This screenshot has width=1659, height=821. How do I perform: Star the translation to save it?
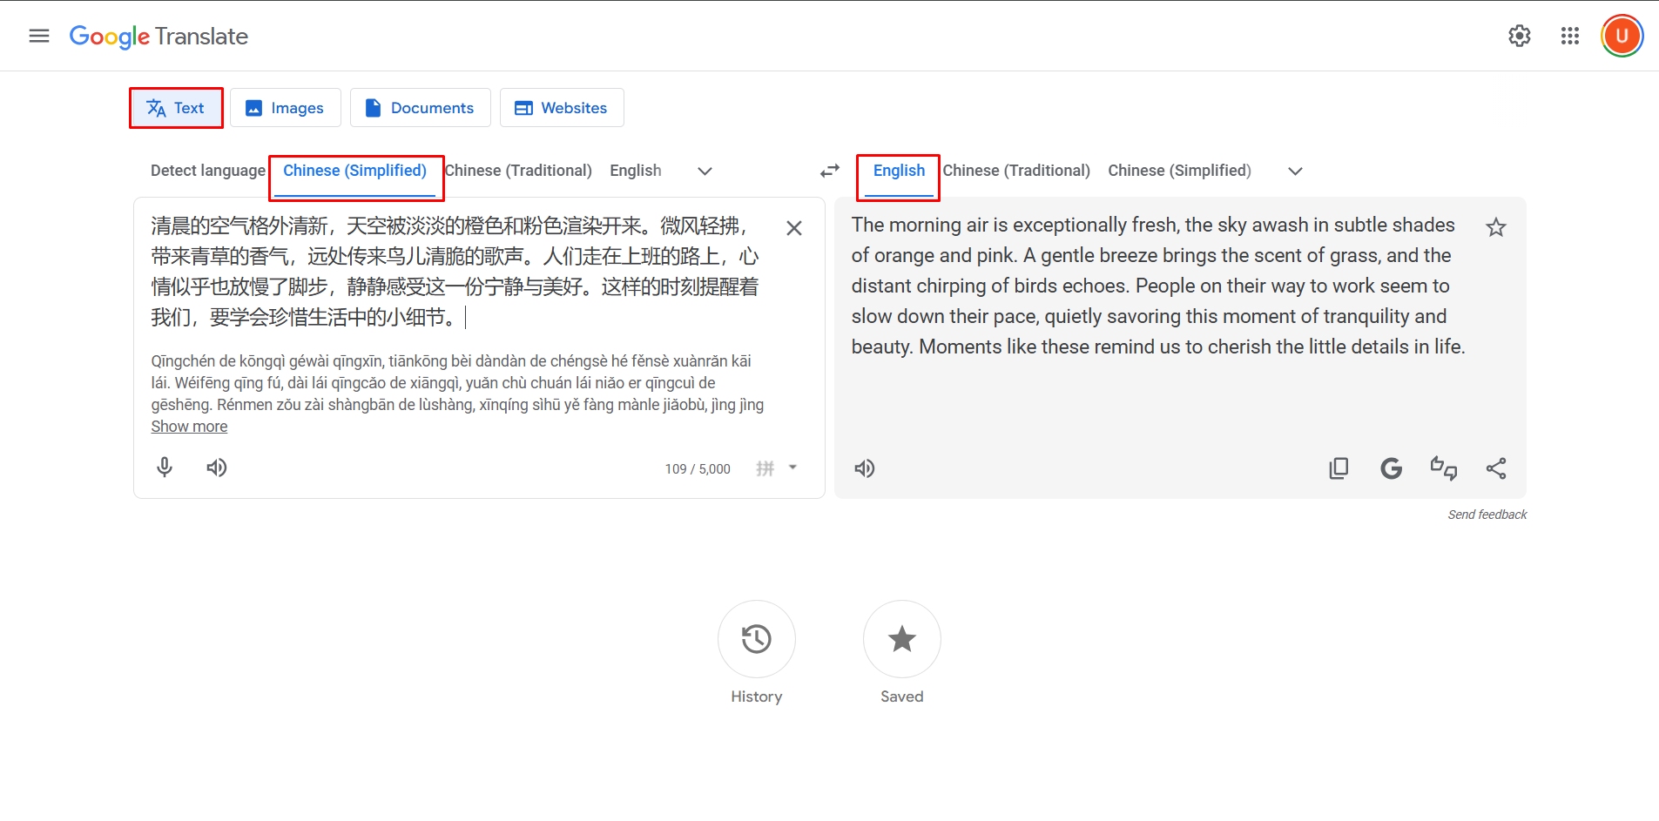pyautogui.click(x=1495, y=227)
